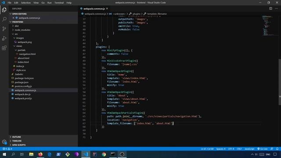Change the JavaScript language mode
The height and width of the screenshot is (158, 281).
click(x=249, y=149)
